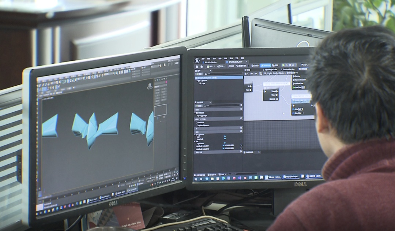The width and height of the screenshot is (395, 231).
Task: Open Class Settings in toolbar
Action: 255,66
